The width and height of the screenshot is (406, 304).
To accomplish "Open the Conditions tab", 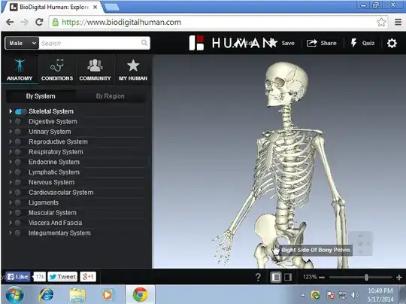I will tap(57, 70).
